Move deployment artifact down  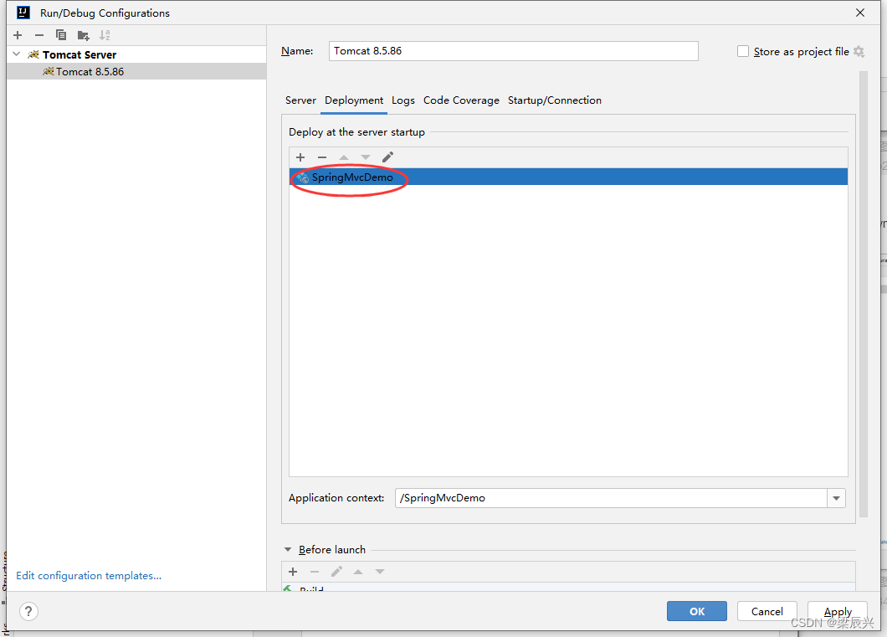point(366,157)
